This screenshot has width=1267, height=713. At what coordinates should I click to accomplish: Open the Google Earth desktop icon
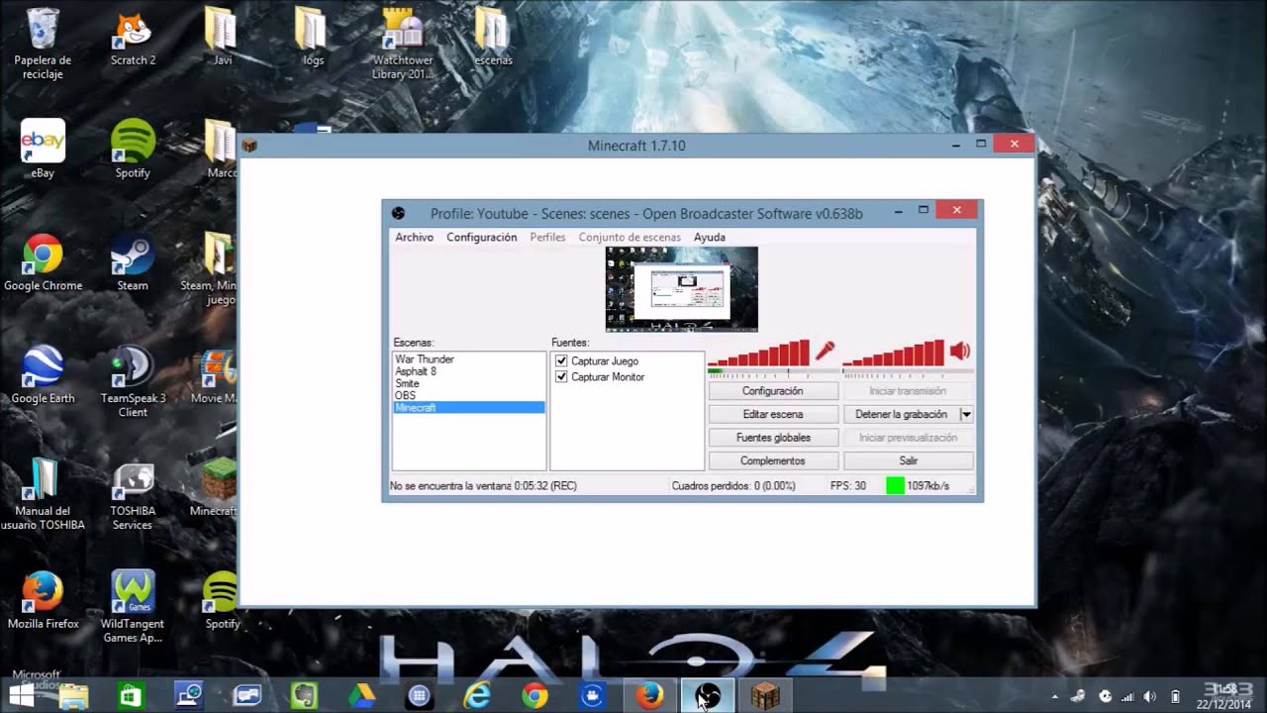[x=43, y=375]
